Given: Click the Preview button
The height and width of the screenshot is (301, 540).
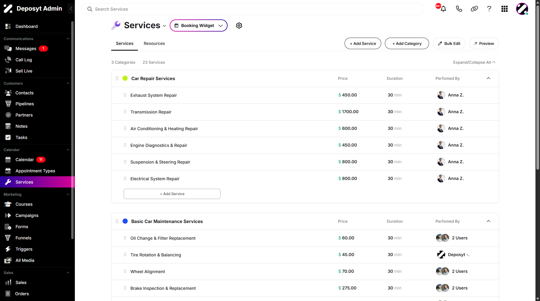Looking at the screenshot, I should [x=484, y=43].
